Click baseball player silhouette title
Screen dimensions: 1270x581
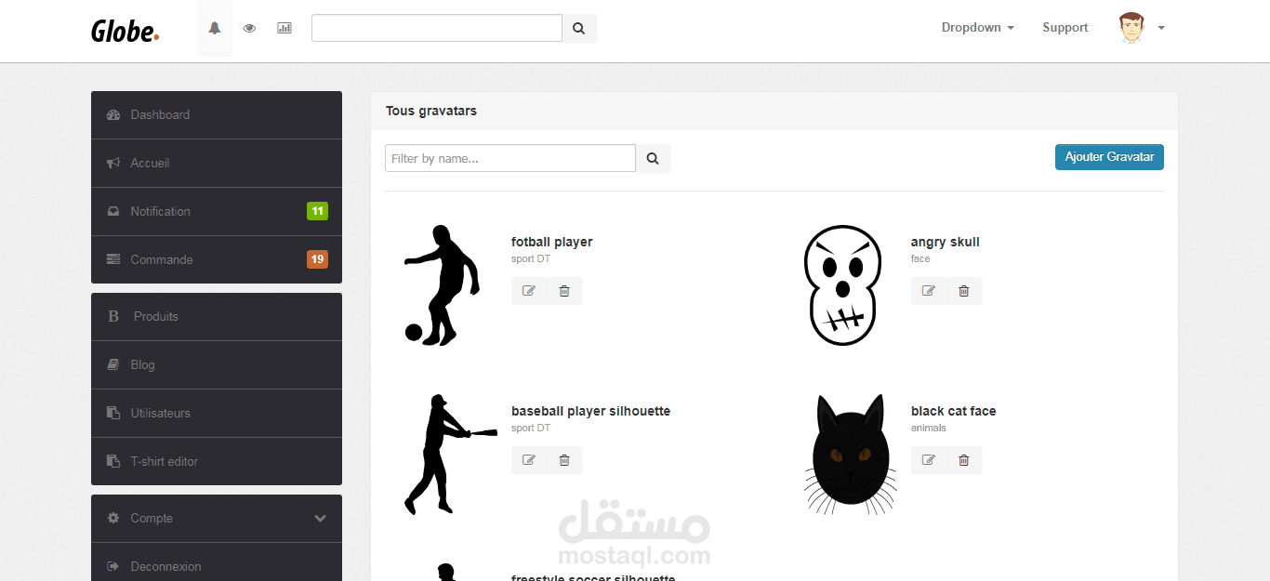pyautogui.click(x=591, y=411)
